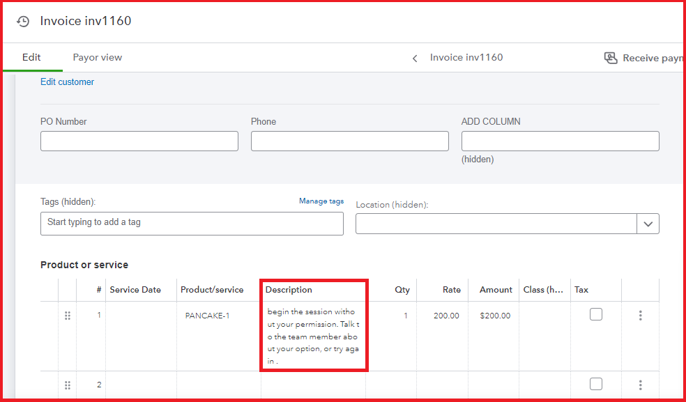Open three-dot menu for line 2

pos(640,385)
